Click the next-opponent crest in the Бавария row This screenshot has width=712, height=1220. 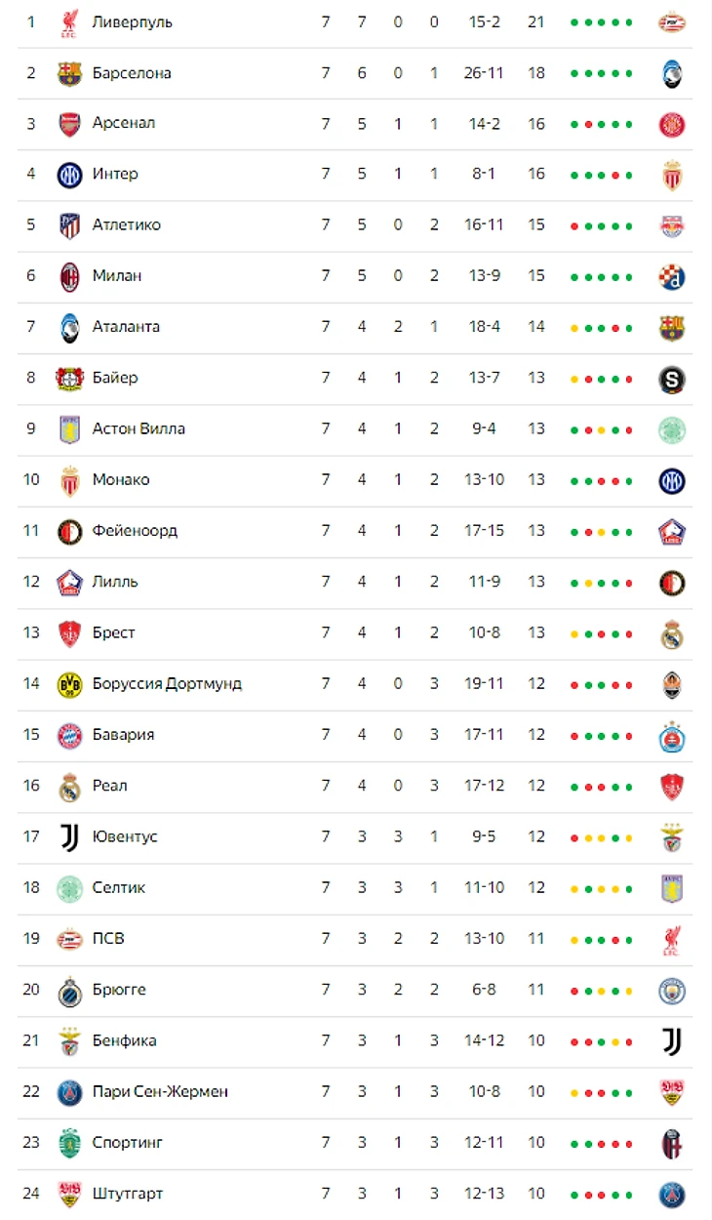click(x=671, y=735)
